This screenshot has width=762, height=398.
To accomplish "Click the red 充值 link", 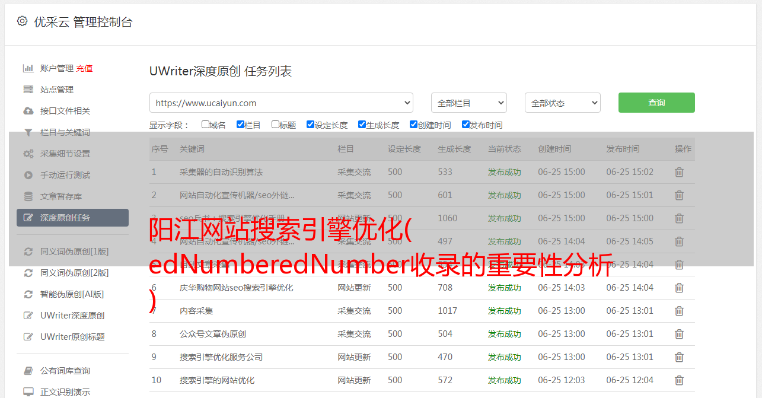I will (84, 68).
